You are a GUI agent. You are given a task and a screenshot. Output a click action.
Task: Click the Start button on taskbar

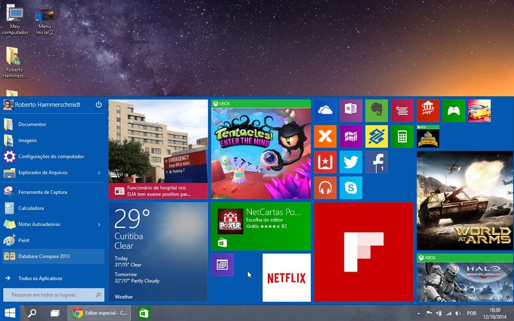tap(10, 313)
